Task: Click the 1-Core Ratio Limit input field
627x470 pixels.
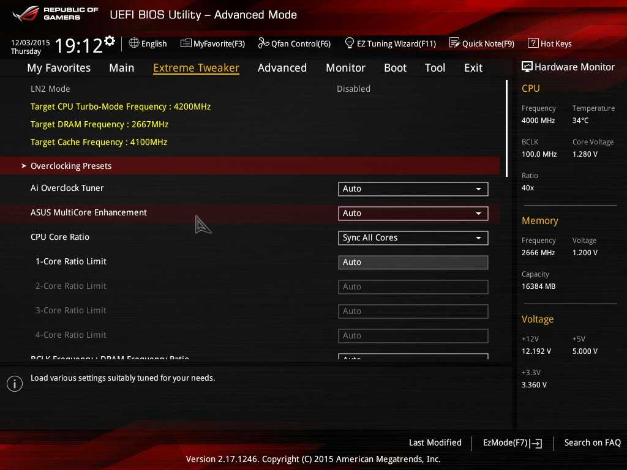Action: click(x=413, y=263)
